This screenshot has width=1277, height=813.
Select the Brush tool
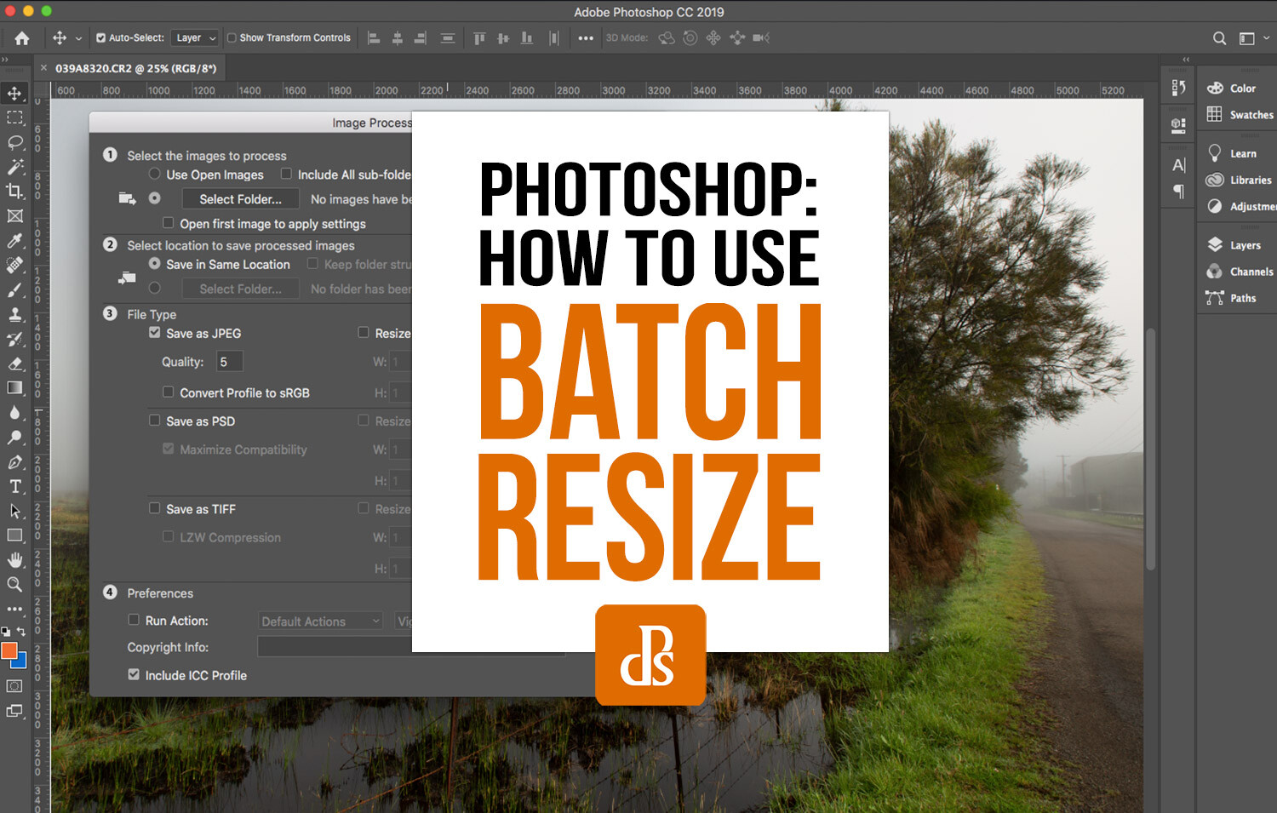click(14, 290)
